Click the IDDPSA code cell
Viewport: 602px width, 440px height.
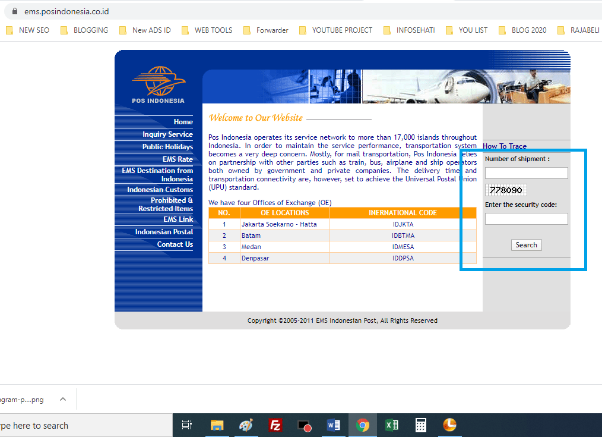pyautogui.click(x=403, y=258)
